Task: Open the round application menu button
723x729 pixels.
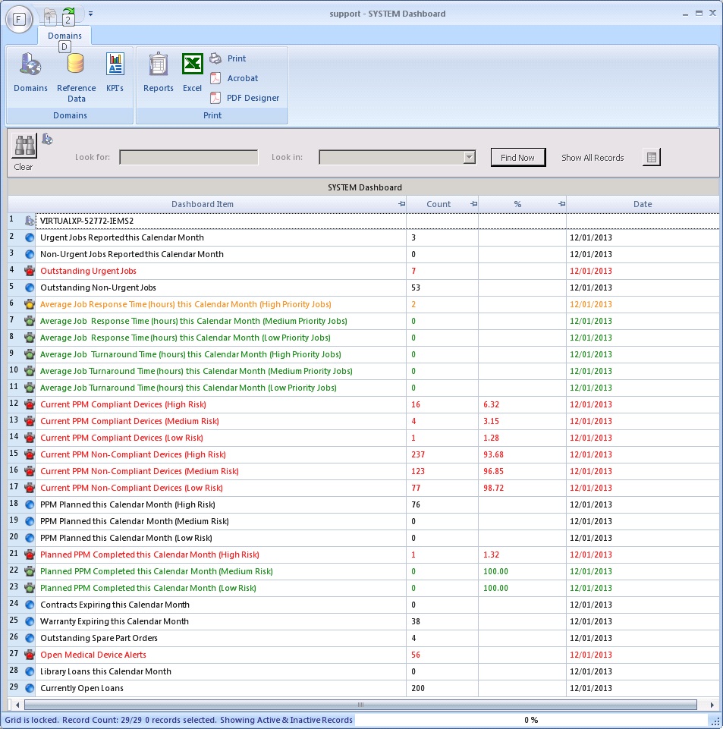Action: [19, 18]
